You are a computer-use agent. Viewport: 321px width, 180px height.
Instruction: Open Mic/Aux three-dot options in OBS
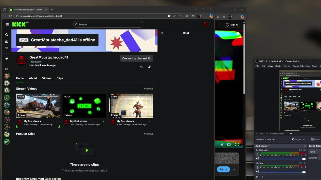coord(257,167)
